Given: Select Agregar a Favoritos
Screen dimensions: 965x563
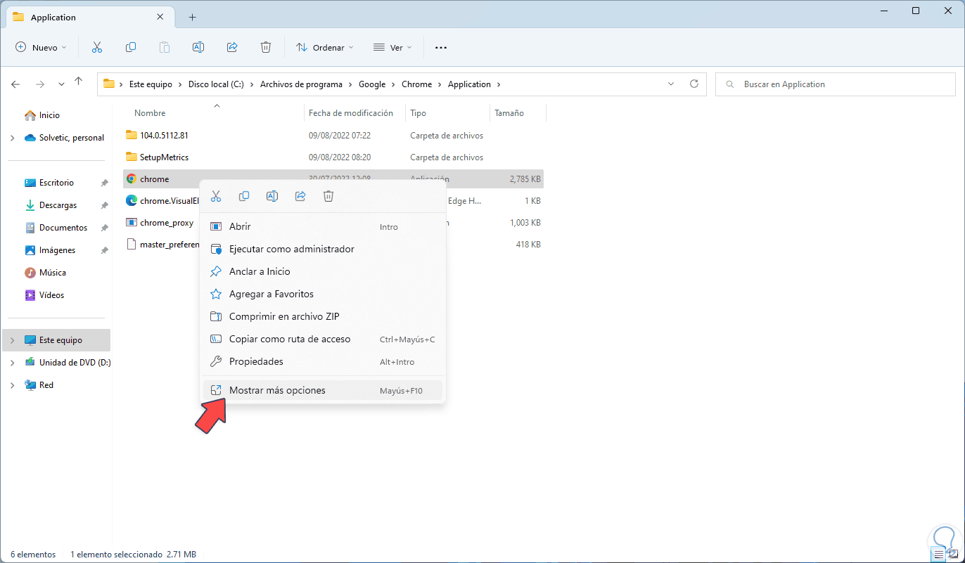Looking at the screenshot, I should (x=323, y=294).
